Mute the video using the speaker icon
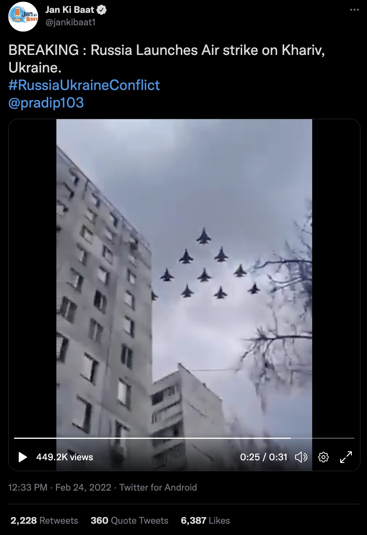 tap(301, 457)
